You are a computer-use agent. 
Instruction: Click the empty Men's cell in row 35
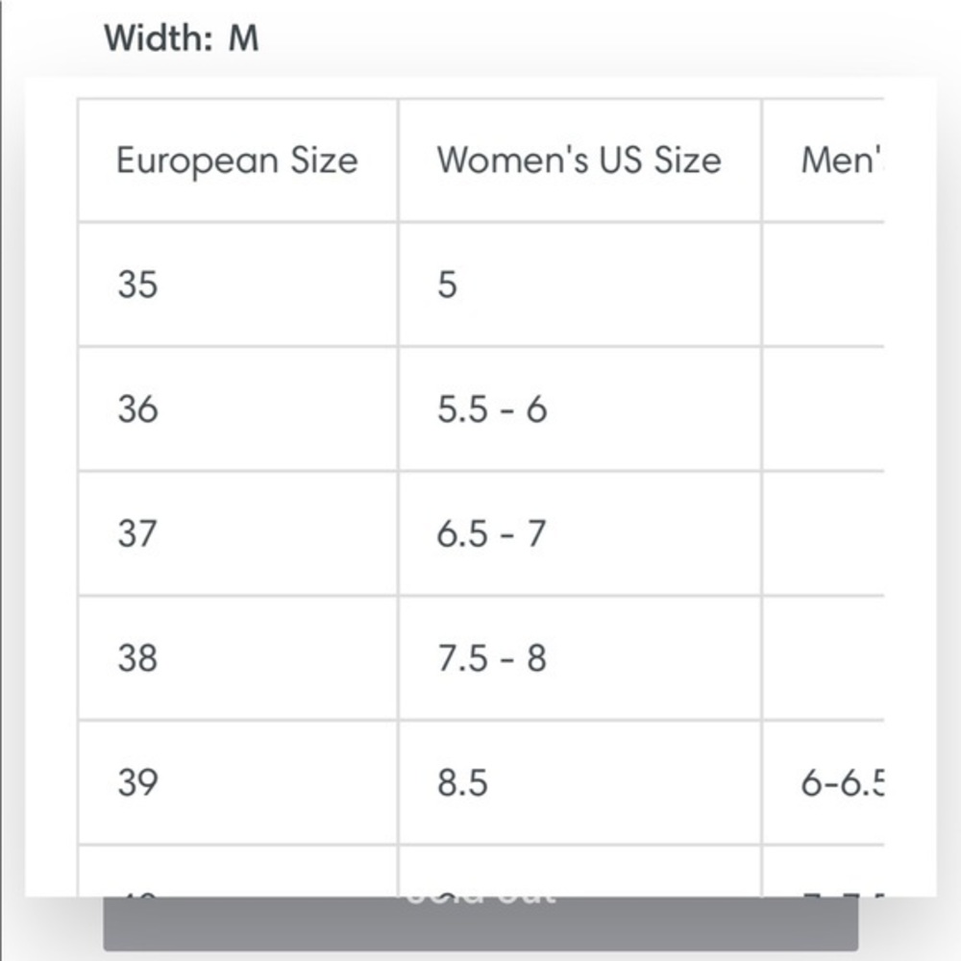coord(823,284)
